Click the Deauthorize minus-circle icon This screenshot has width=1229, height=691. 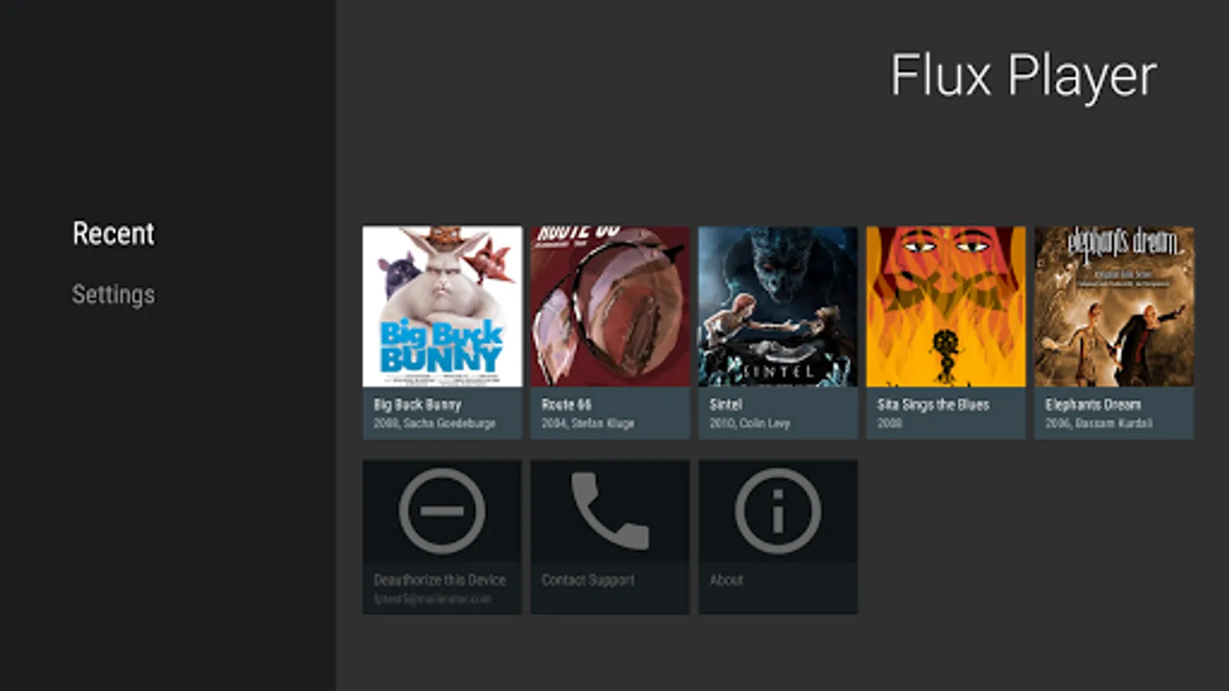click(442, 511)
